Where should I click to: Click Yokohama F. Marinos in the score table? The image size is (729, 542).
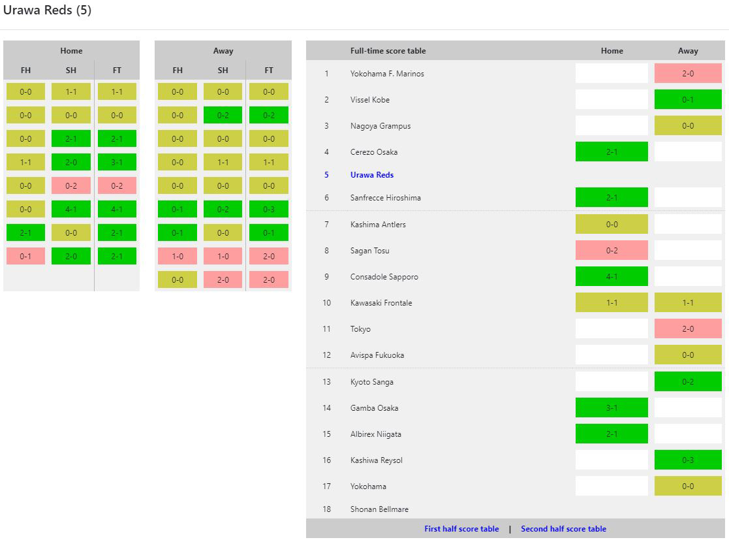coord(387,74)
